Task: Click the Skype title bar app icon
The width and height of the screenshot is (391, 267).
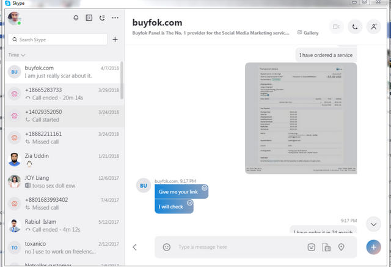Action: (7, 3)
